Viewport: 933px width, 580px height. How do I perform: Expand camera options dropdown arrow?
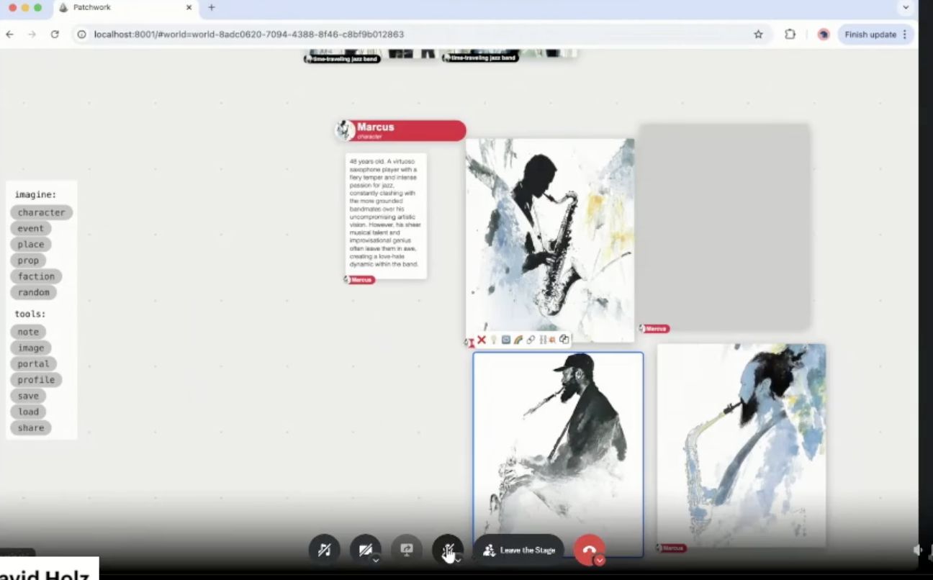click(376, 560)
